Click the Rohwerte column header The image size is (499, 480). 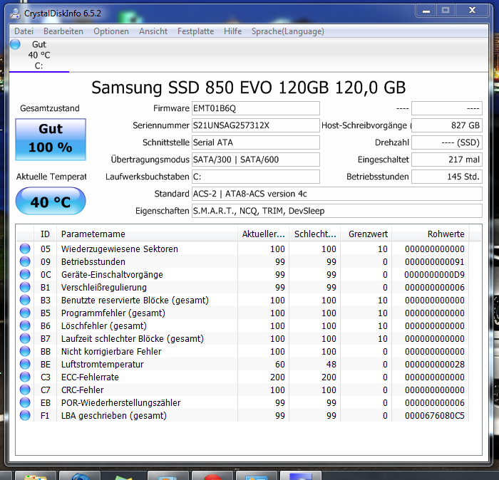(x=431, y=234)
